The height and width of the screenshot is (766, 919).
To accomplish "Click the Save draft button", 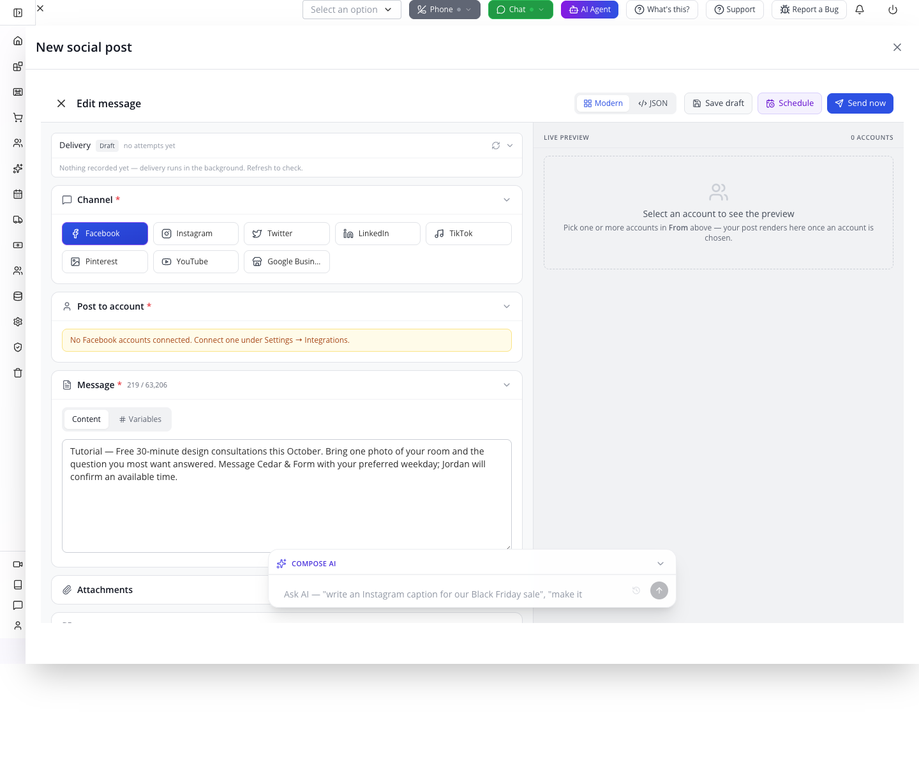I will point(719,103).
